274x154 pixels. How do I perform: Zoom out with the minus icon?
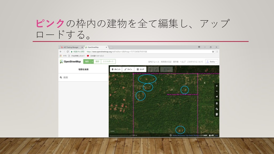217,91
